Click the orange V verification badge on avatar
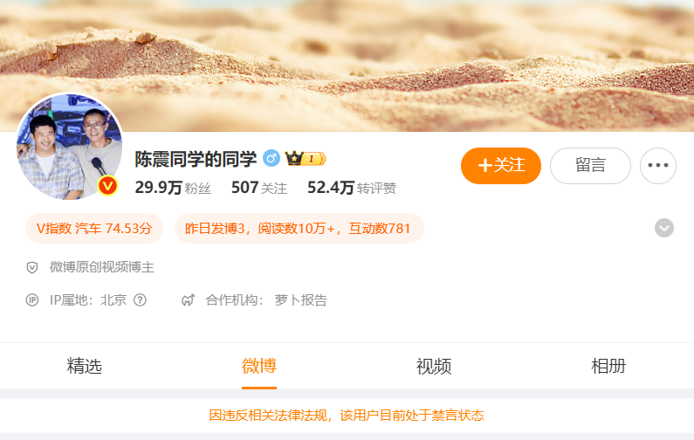This screenshot has height=440, width=694. (107, 186)
